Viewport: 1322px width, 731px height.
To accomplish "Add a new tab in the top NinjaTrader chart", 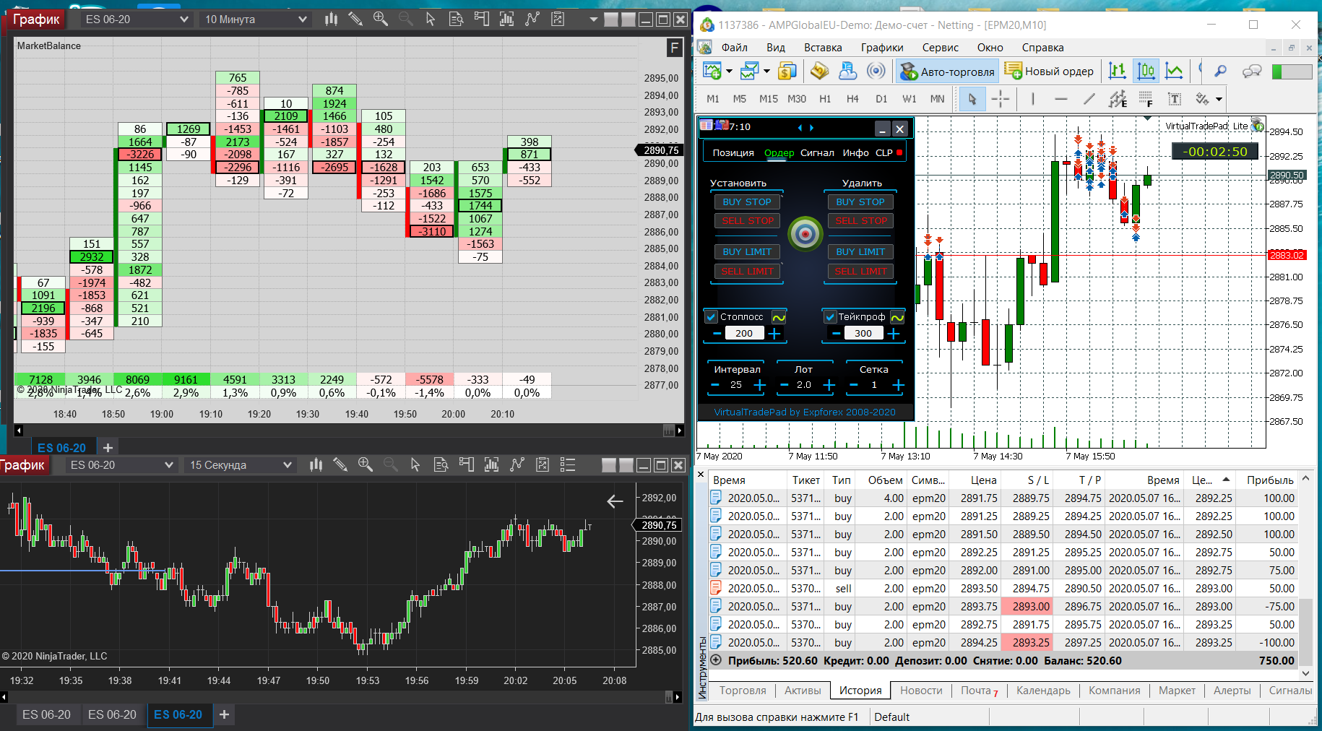I will (108, 448).
